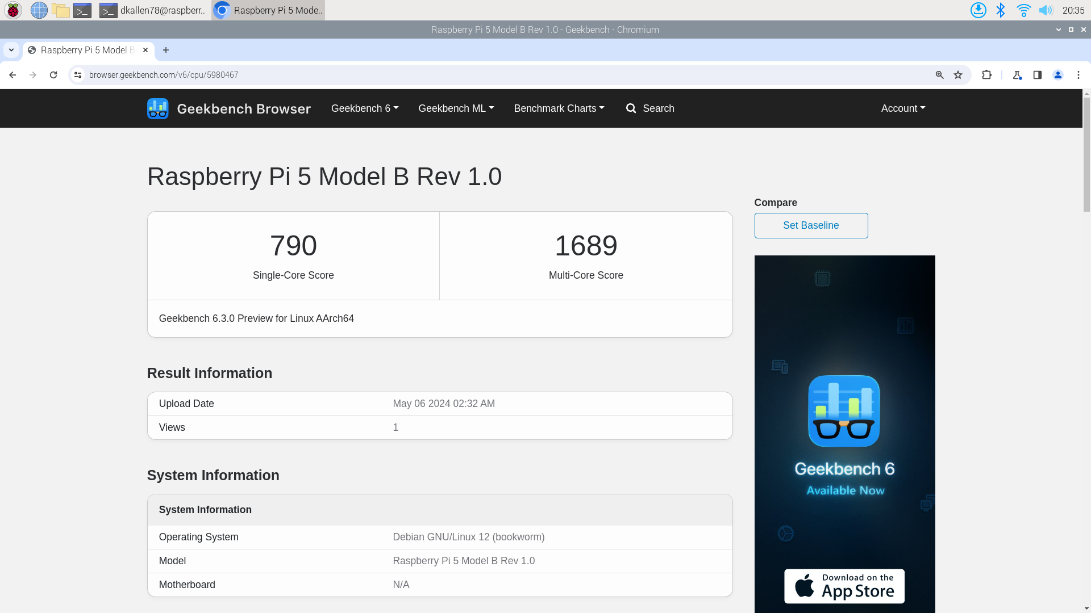Open Chrome Labs flask icon

[1017, 75]
